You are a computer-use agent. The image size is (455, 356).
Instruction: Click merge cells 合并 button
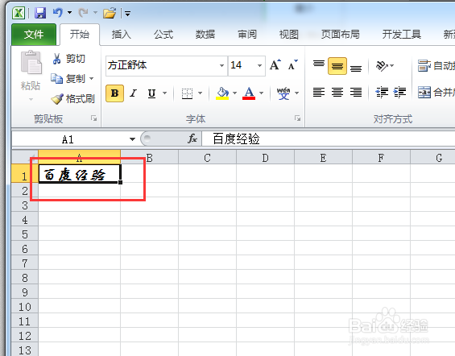tap(436, 93)
